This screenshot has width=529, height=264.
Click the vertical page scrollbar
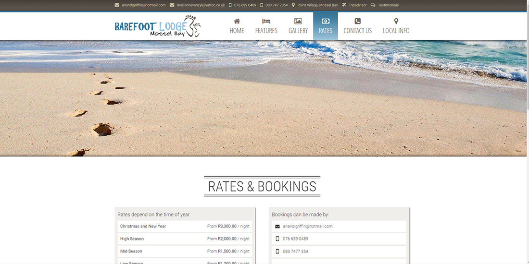coord(528,132)
